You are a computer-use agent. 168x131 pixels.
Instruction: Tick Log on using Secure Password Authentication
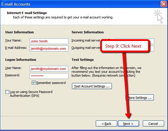[x=7, y=92]
